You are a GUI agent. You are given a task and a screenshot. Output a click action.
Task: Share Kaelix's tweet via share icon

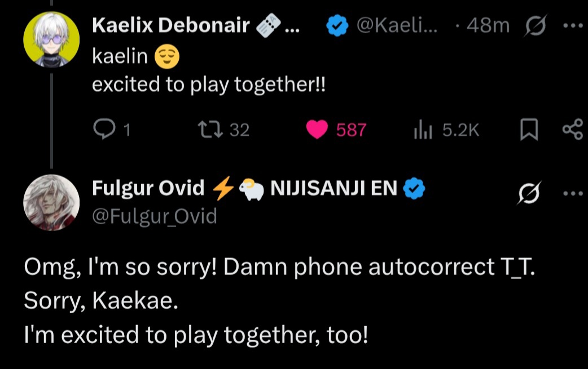click(x=573, y=130)
